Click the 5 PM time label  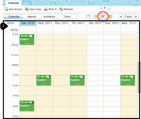(x=16, y=116)
